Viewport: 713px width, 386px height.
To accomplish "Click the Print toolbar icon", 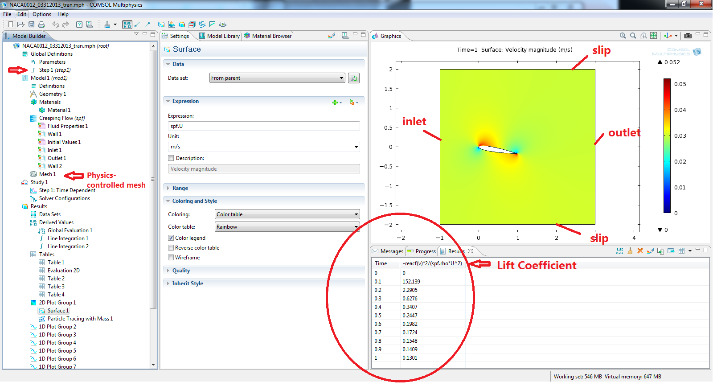I will pos(41,25).
